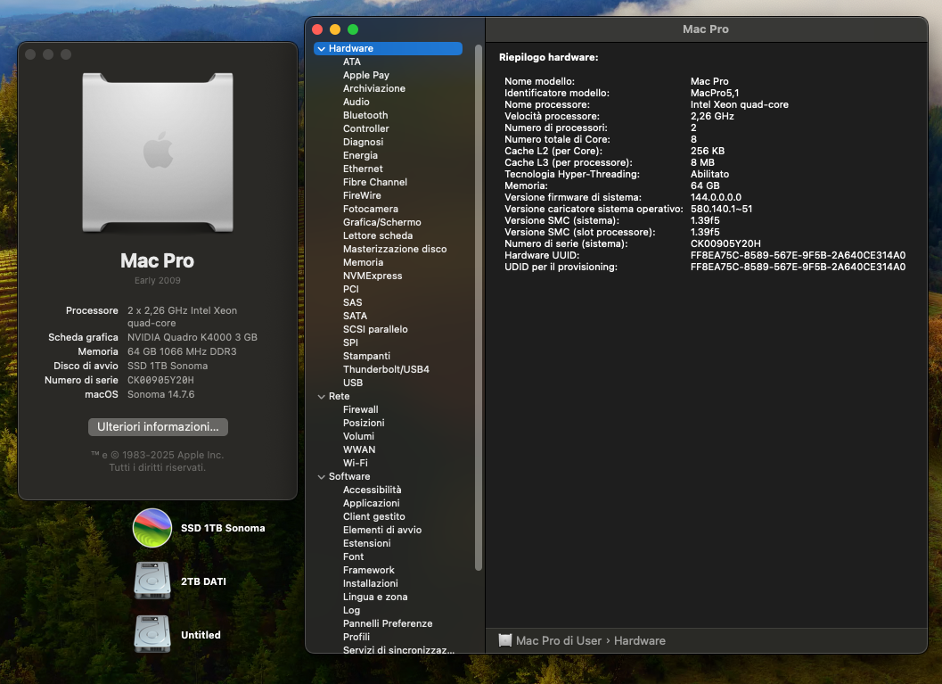Click the serial number CK00905Y20H in System Information
The width and height of the screenshot is (942, 684).
[725, 243]
